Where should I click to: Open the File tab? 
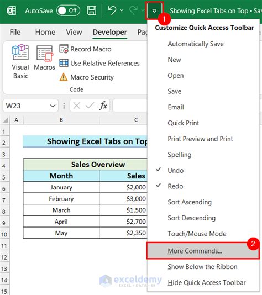[15, 32]
